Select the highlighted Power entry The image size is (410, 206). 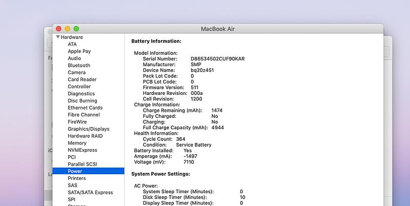(x=88, y=171)
